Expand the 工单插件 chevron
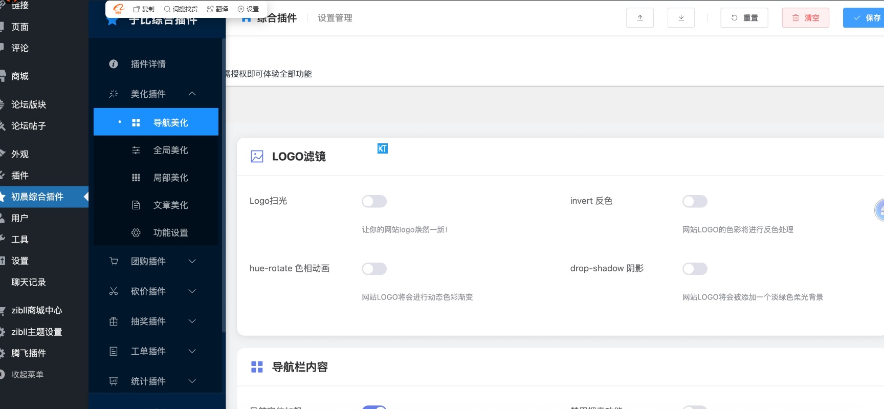 click(192, 351)
